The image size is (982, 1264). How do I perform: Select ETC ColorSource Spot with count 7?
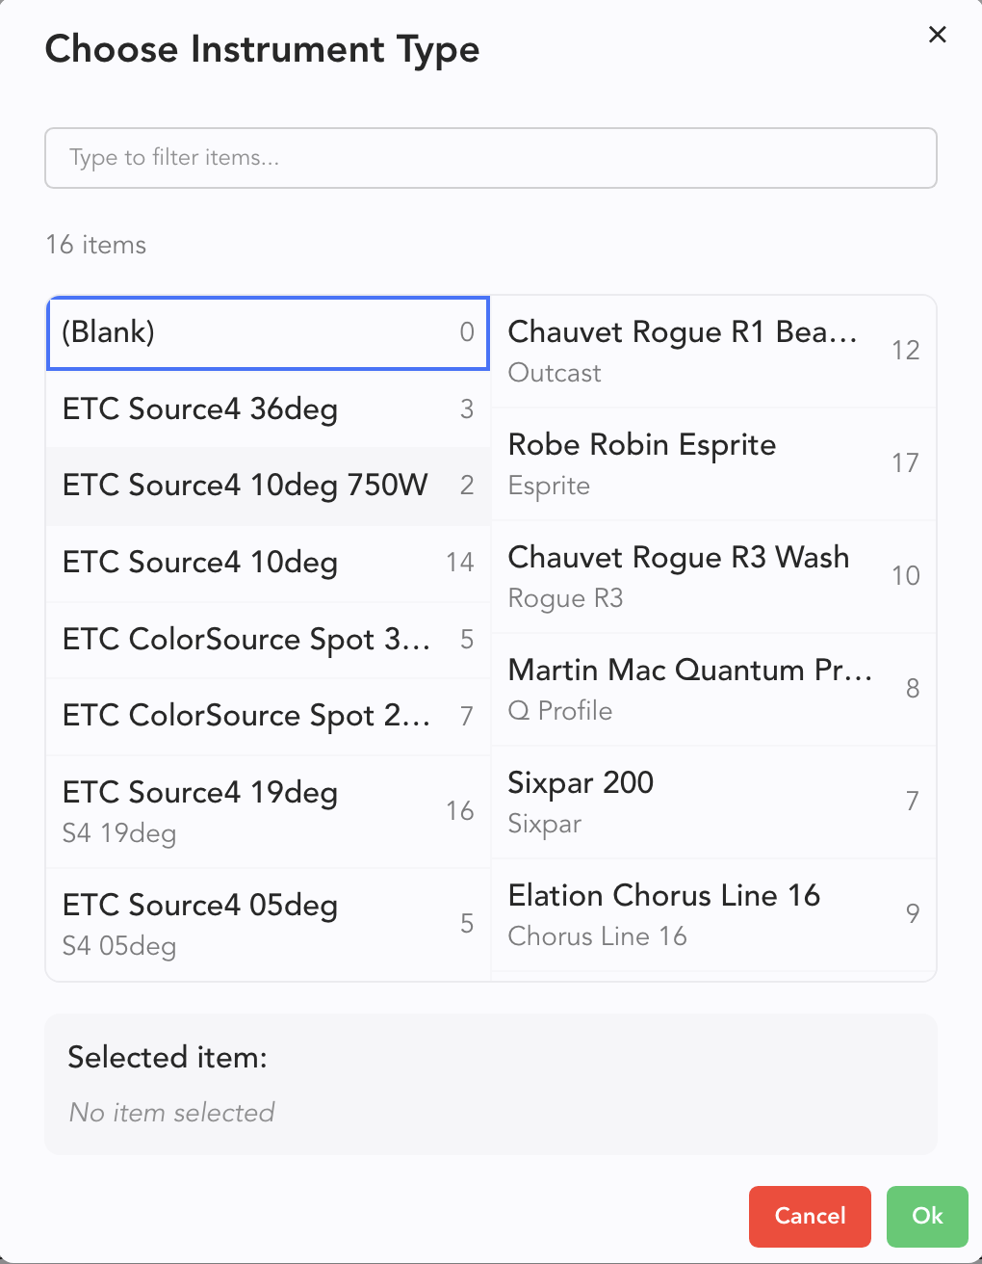point(268,716)
